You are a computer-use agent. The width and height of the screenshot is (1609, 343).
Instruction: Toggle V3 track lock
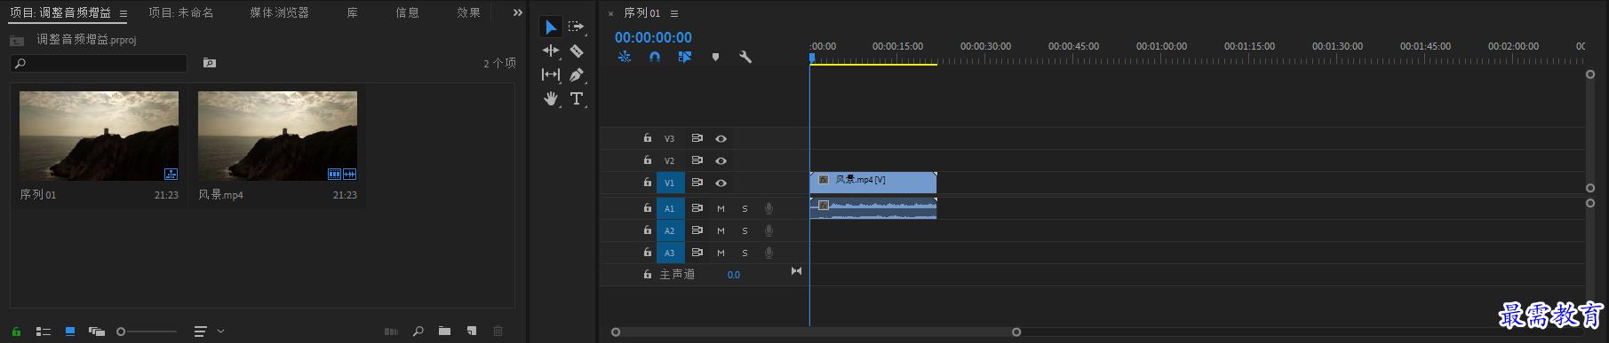coord(648,138)
